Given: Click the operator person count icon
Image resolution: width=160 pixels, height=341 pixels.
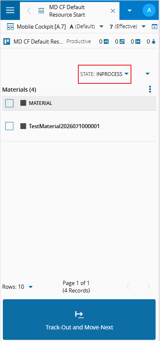Looking at the screenshot, I should pos(154,41).
